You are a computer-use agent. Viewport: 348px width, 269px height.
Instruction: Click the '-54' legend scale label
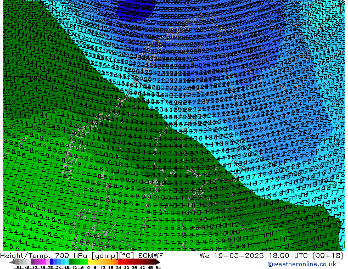pyautogui.click(x=18, y=268)
